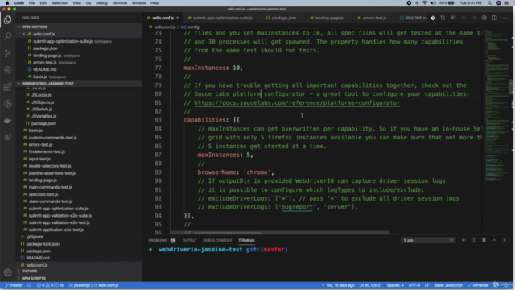Image resolution: width=515 pixels, height=290 pixels.
Task: Select wdio.conf.js at tree bottom
Action: pyautogui.click(x=36, y=265)
